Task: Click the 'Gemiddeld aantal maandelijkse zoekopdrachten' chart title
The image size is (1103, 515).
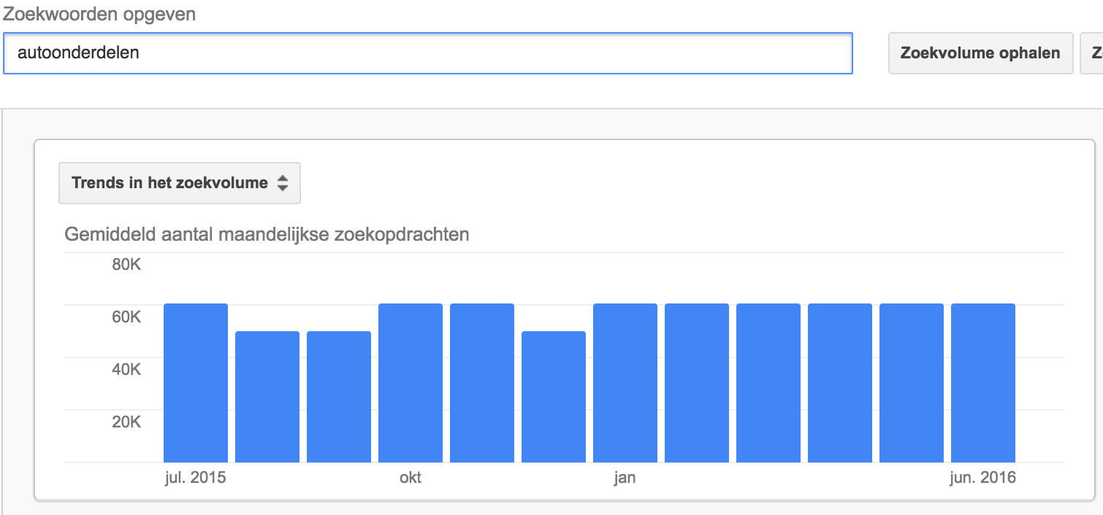Action: 267,235
